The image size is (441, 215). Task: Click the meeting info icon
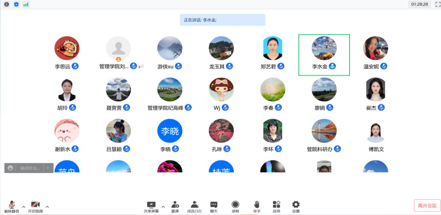(x=7, y=5)
